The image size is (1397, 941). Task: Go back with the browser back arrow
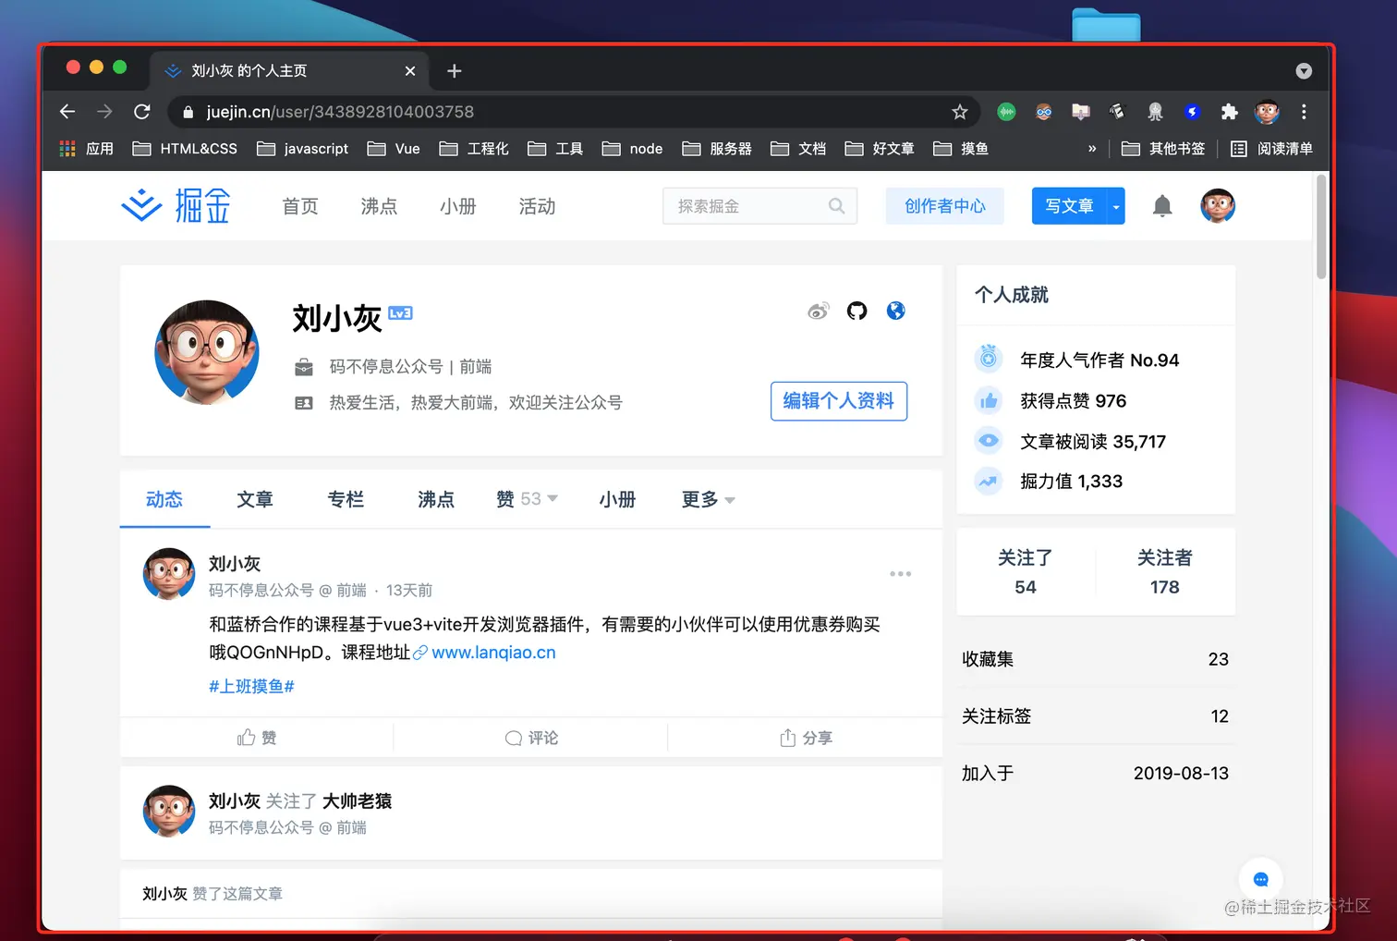pyautogui.click(x=67, y=112)
